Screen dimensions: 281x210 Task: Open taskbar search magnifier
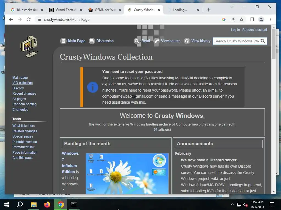click(20, 205)
